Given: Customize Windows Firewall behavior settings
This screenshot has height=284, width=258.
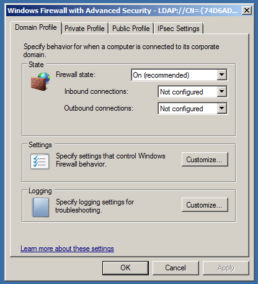Looking at the screenshot, I should (x=205, y=160).
